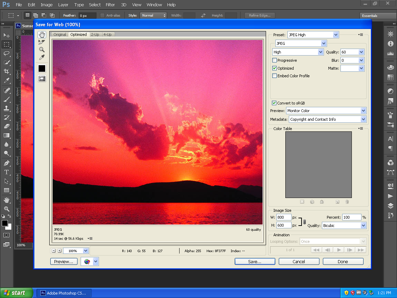Screen dimensions: 397x298
Task: Click the Save... button
Action: pyautogui.click(x=255, y=262)
